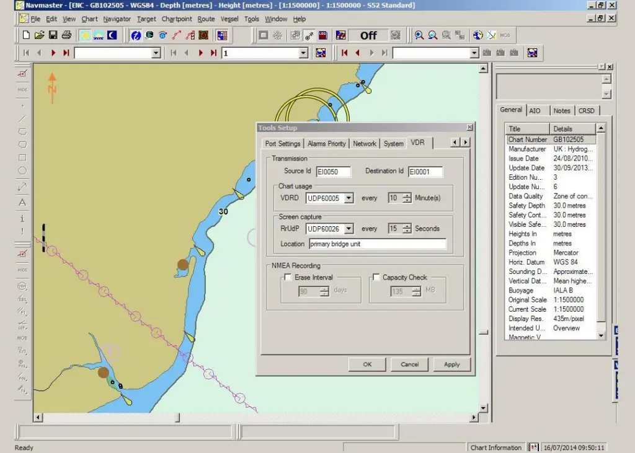
Task: Switch to the AIO tab
Action: [535, 110]
